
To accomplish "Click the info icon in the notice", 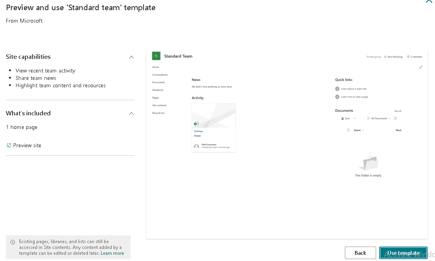I will (13, 242).
